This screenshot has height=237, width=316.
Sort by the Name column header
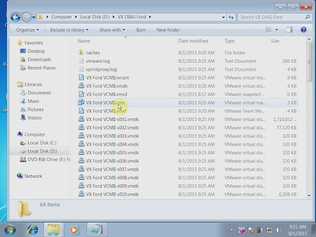pyautogui.click(x=84, y=41)
